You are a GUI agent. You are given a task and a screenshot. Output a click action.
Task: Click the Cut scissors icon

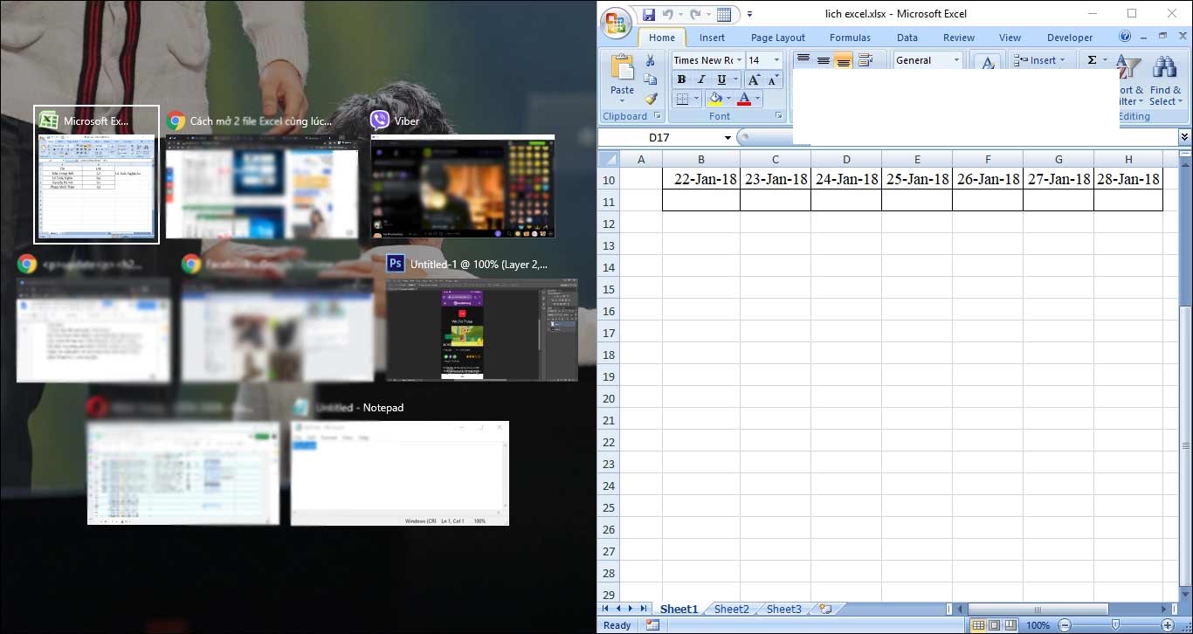click(650, 60)
